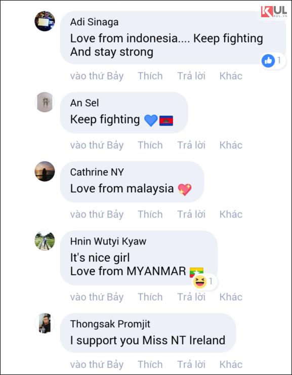Click the laughing Haha reaction icon
Image resolution: width=292 pixels, height=375 pixels.
click(x=200, y=281)
